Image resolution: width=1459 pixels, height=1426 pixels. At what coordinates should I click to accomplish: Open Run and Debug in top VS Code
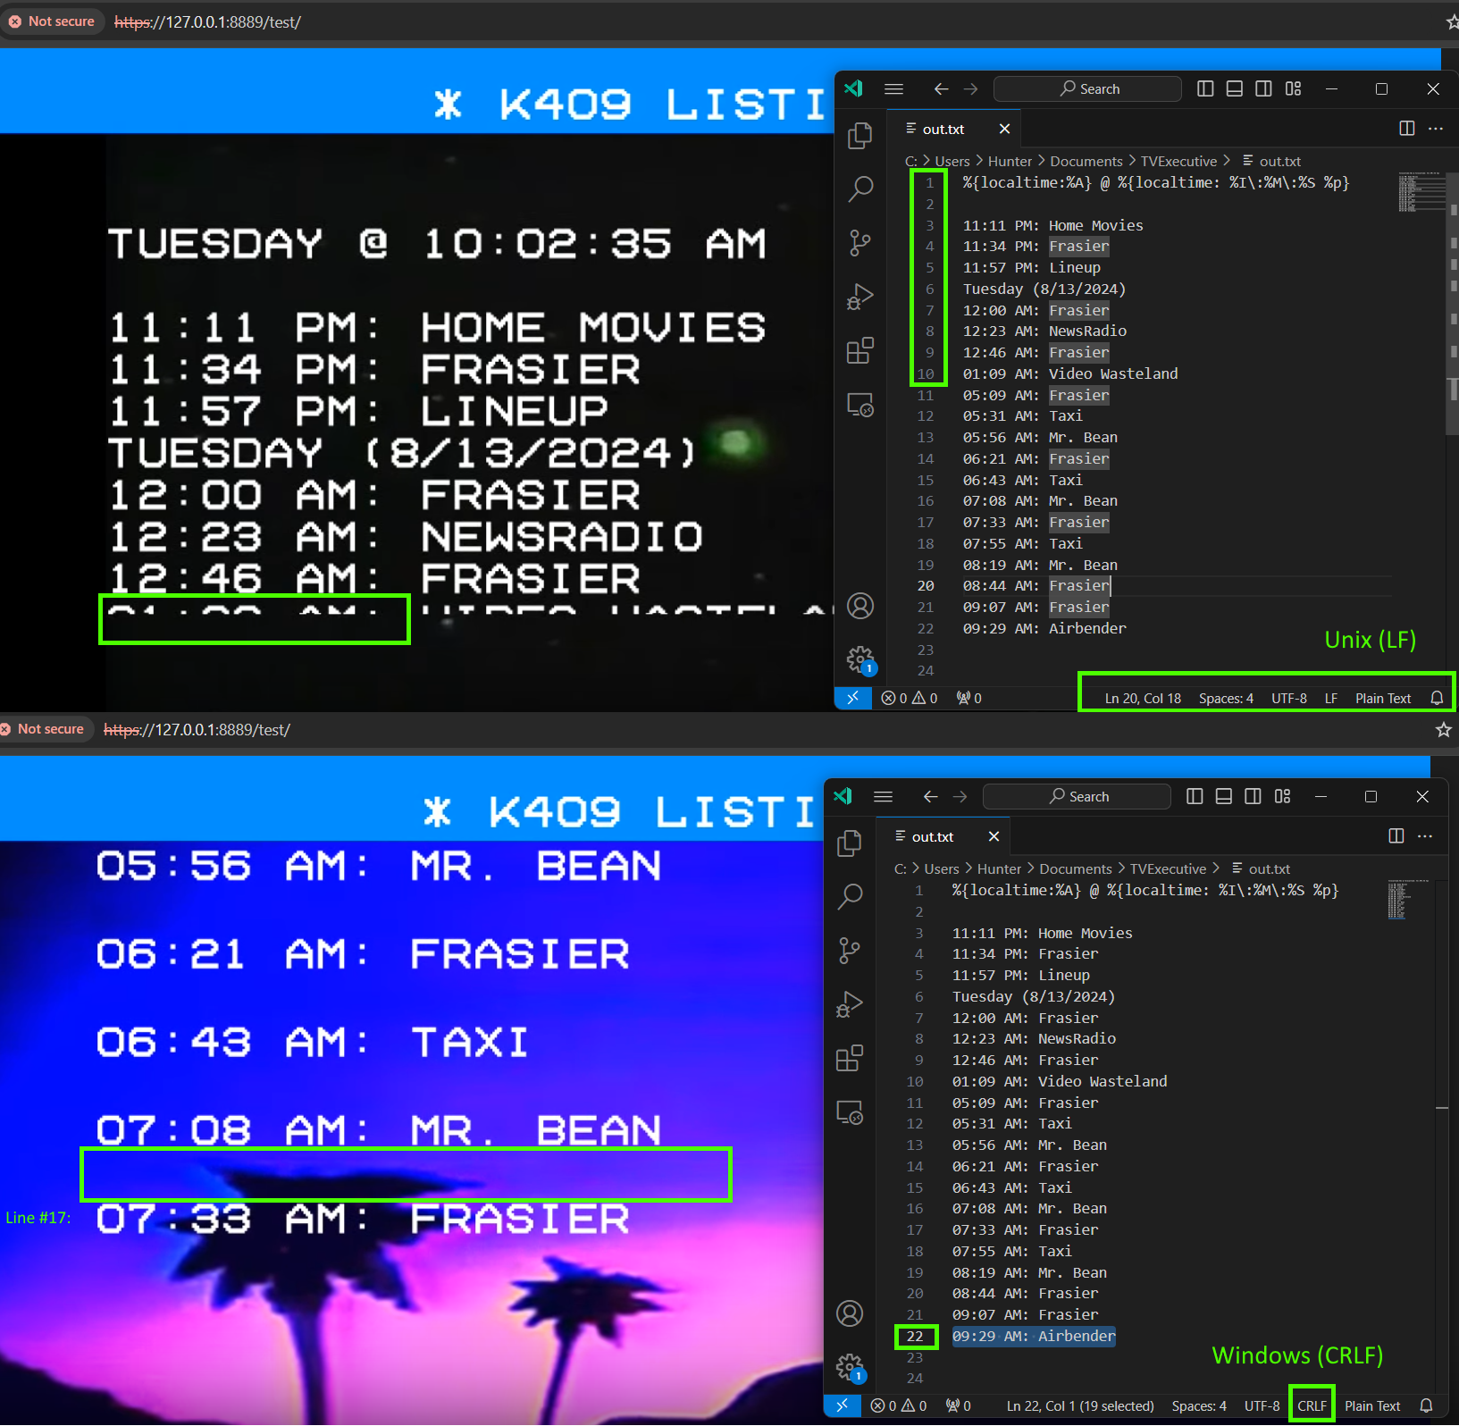pyautogui.click(x=859, y=297)
